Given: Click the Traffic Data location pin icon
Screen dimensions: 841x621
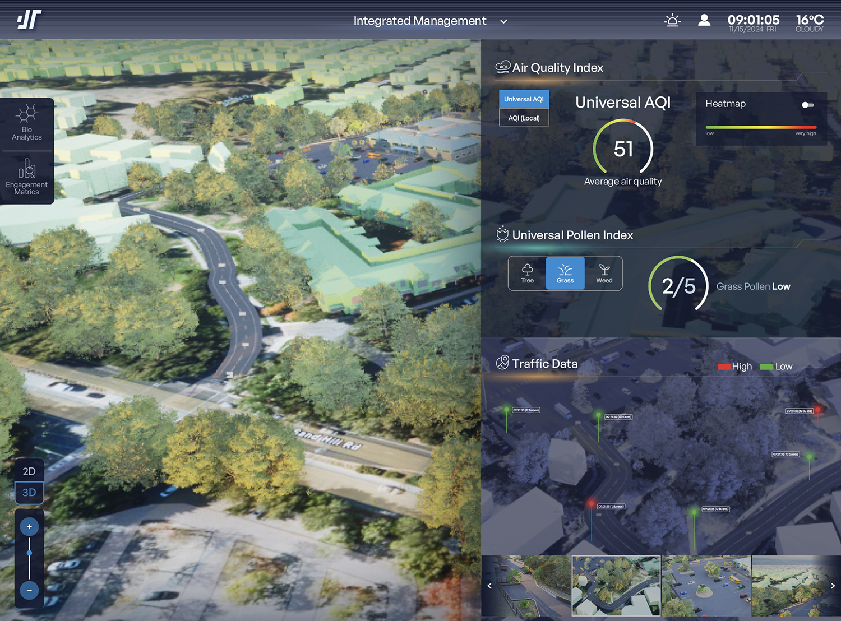Looking at the screenshot, I should [502, 363].
